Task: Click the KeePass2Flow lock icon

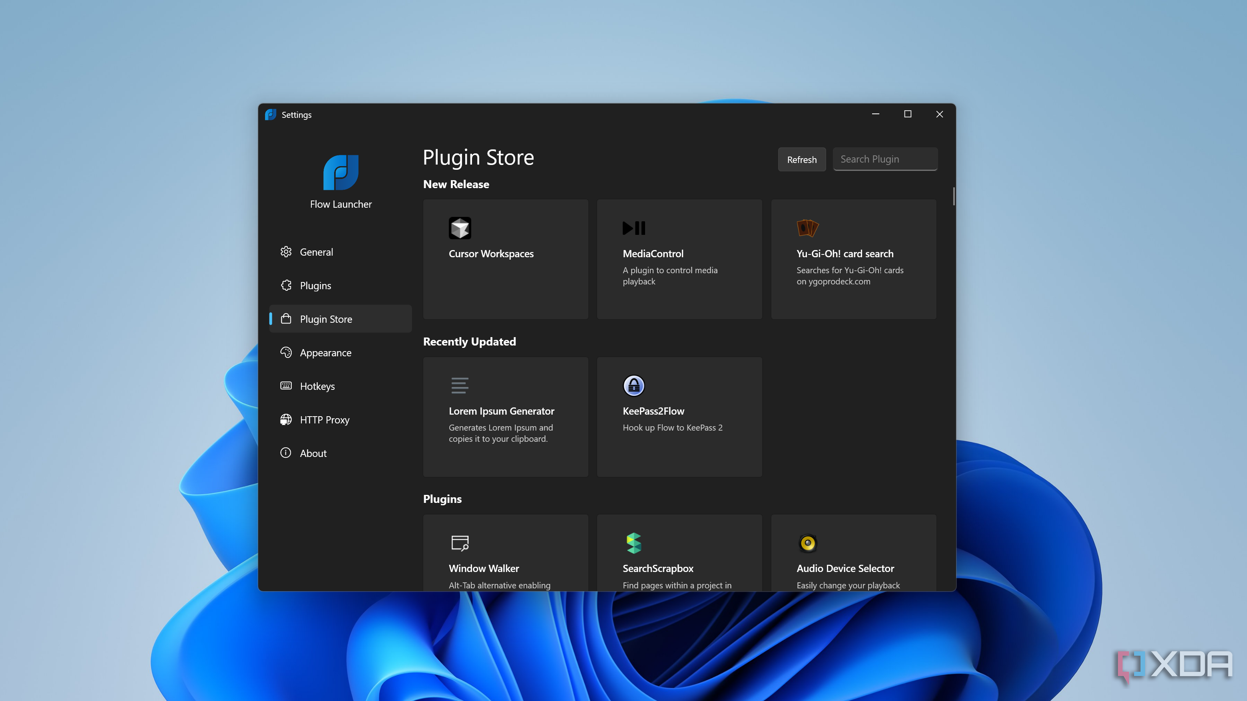Action: coord(633,385)
